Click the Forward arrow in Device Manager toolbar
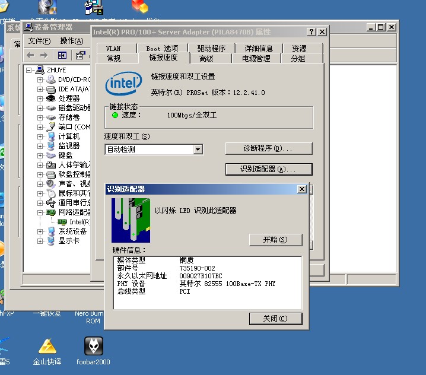Image resolution: width=426 pixels, height=375 pixels. (x=44, y=55)
